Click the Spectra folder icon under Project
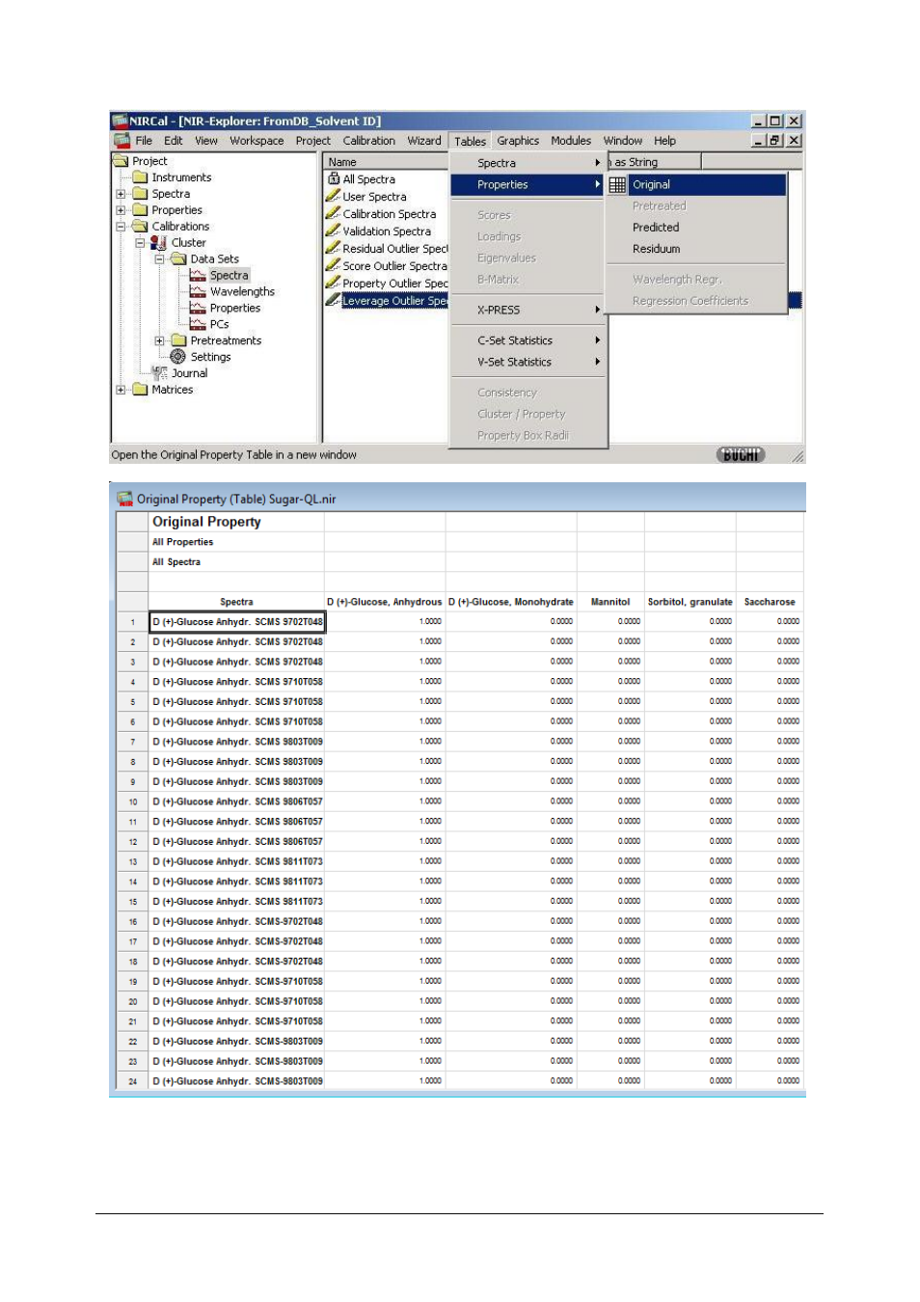Screen dimensions: 920x1302 (140, 194)
